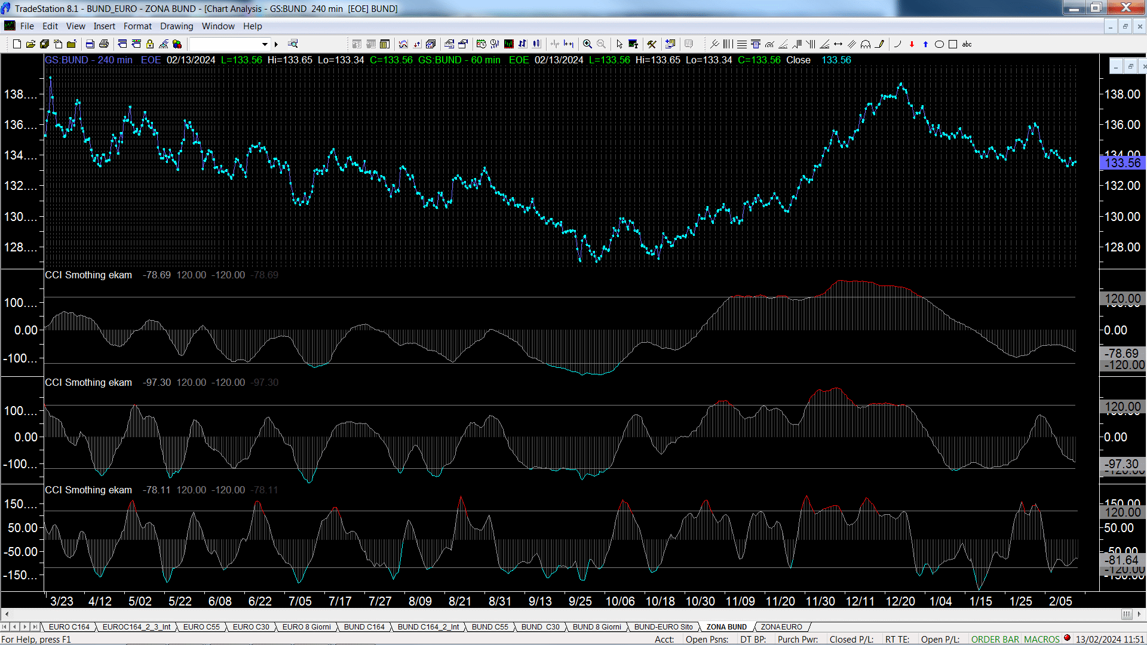Image resolution: width=1147 pixels, height=645 pixels.
Task: Select the candlestick chart style icon
Action: click(536, 44)
